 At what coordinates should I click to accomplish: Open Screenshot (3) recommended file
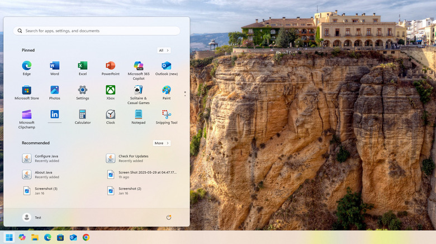coord(46,191)
